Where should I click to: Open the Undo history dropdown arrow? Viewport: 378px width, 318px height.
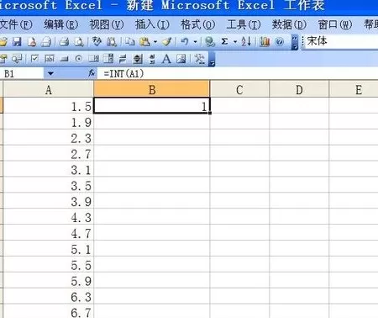196,42
